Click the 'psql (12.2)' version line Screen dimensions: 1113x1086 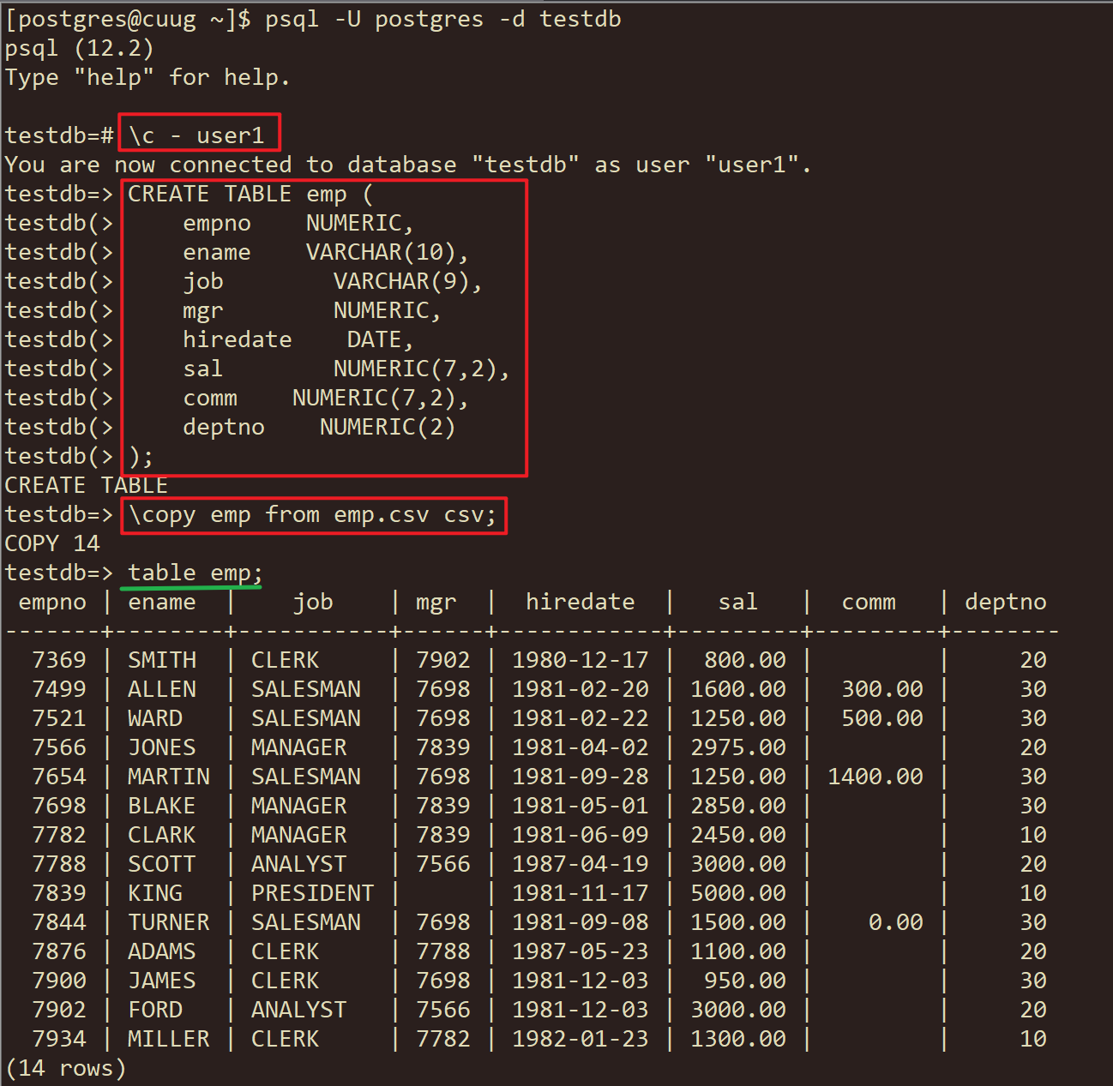point(79,48)
